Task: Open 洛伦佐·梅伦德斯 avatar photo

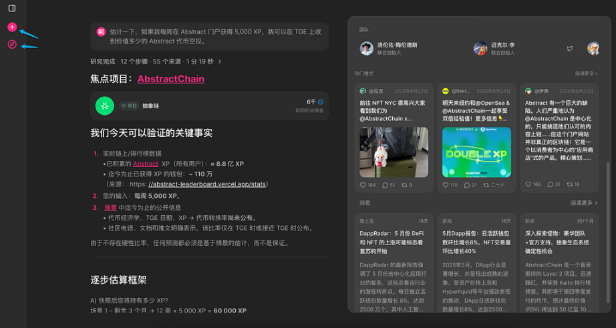Action: coord(367,48)
